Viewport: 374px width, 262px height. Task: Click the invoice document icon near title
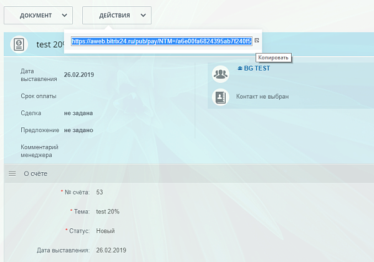click(x=19, y=44)
